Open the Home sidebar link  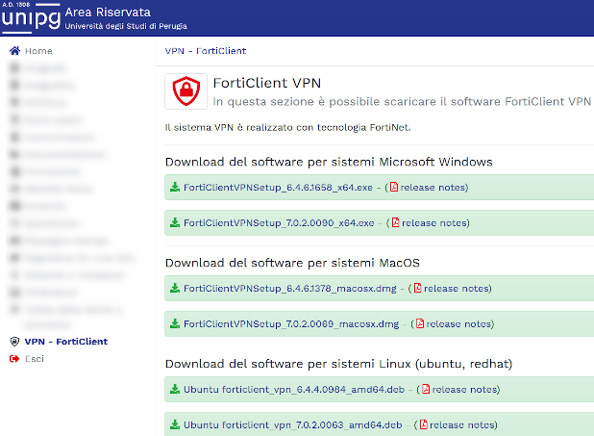pyautogui.click(x=38, y=51)
